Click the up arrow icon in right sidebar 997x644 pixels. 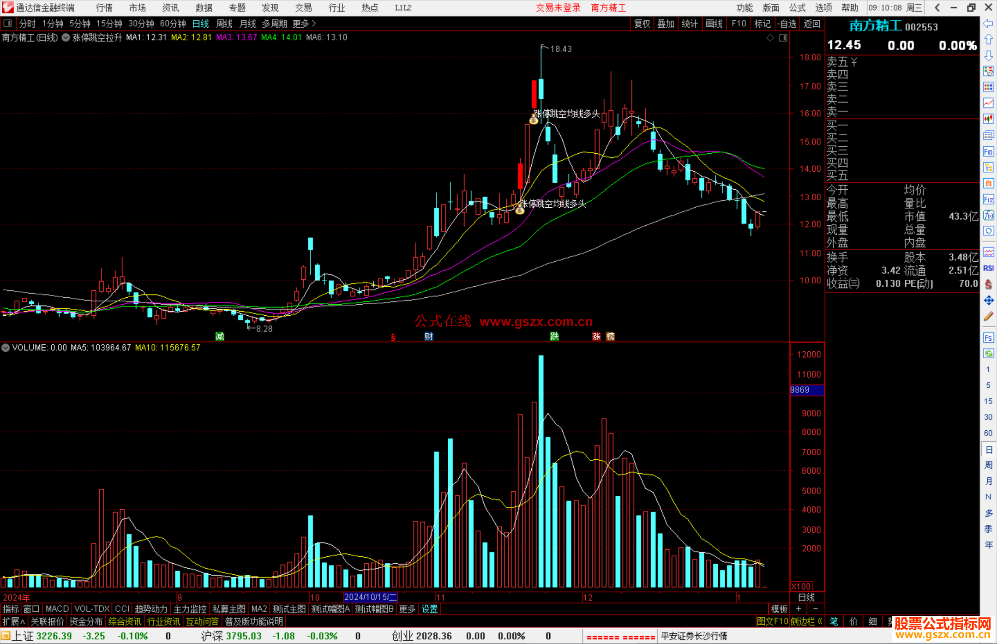pyautogui.click(x=988, y=40)
